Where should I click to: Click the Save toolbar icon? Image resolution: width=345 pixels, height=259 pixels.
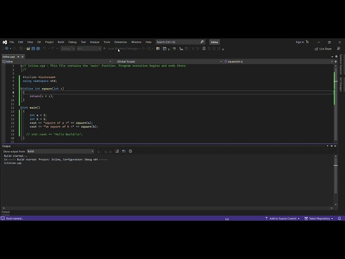(33, 49)
